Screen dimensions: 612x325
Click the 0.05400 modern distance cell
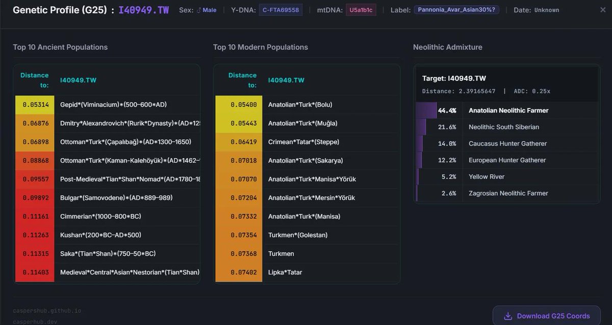[x=239, y=104]
